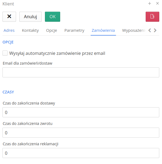This screenshot has width=162, height=164.
Task: Click the active Zamówienia tab
Action: pos(103,30)
